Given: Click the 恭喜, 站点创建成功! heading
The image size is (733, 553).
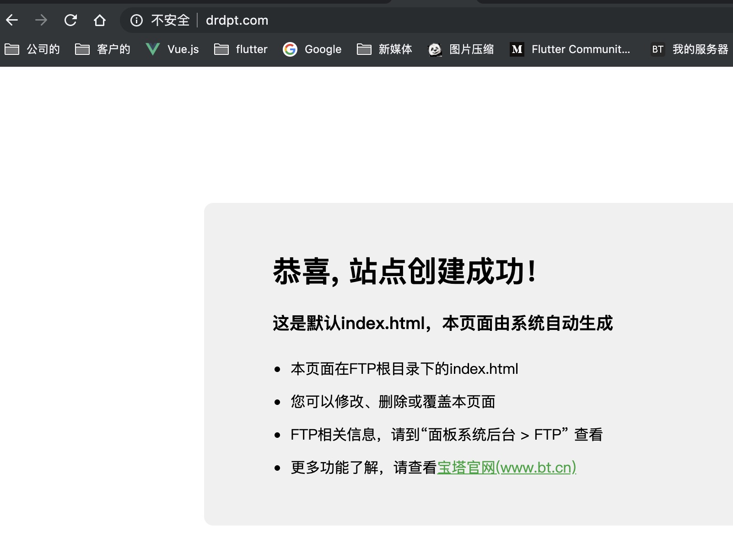Looking at the screenshot, I should (x=404, y=271).
